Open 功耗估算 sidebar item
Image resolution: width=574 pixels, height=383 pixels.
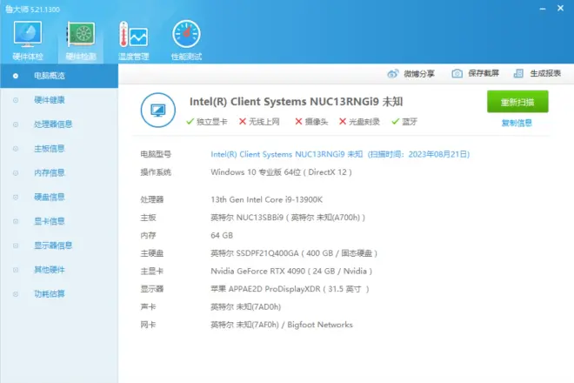click(59, 294)
